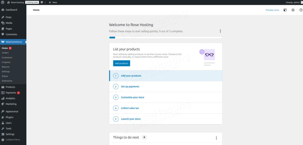Screen dimensions: 303x145
Task: Open the Howdy, admin account menu
Action: point(294,2)
